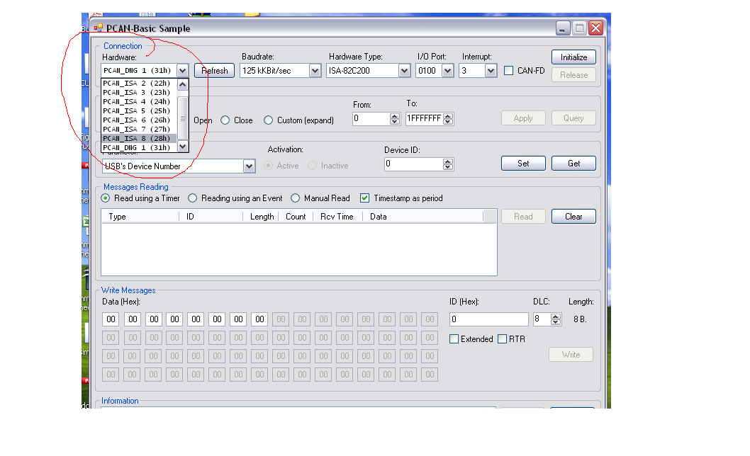This screenshot has height=456, width=750.
Task: Select Manual Read option
Action: coord(295,198)
